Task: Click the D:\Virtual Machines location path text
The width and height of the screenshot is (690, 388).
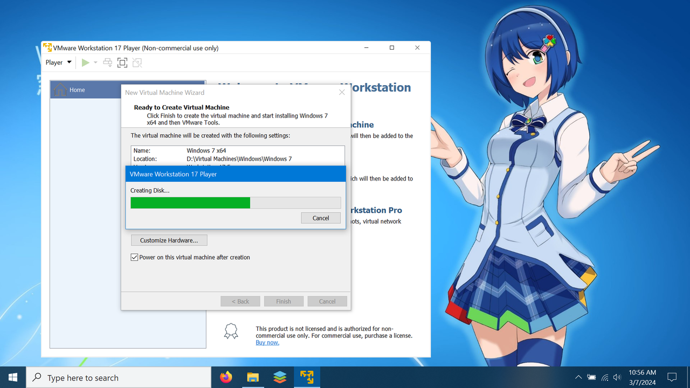Action: [x=239, y=159]
